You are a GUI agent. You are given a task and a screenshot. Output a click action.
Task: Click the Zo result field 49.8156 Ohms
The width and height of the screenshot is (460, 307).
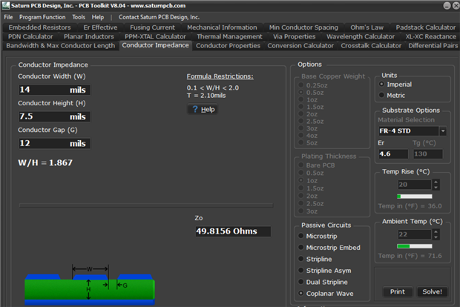point(233,231)
